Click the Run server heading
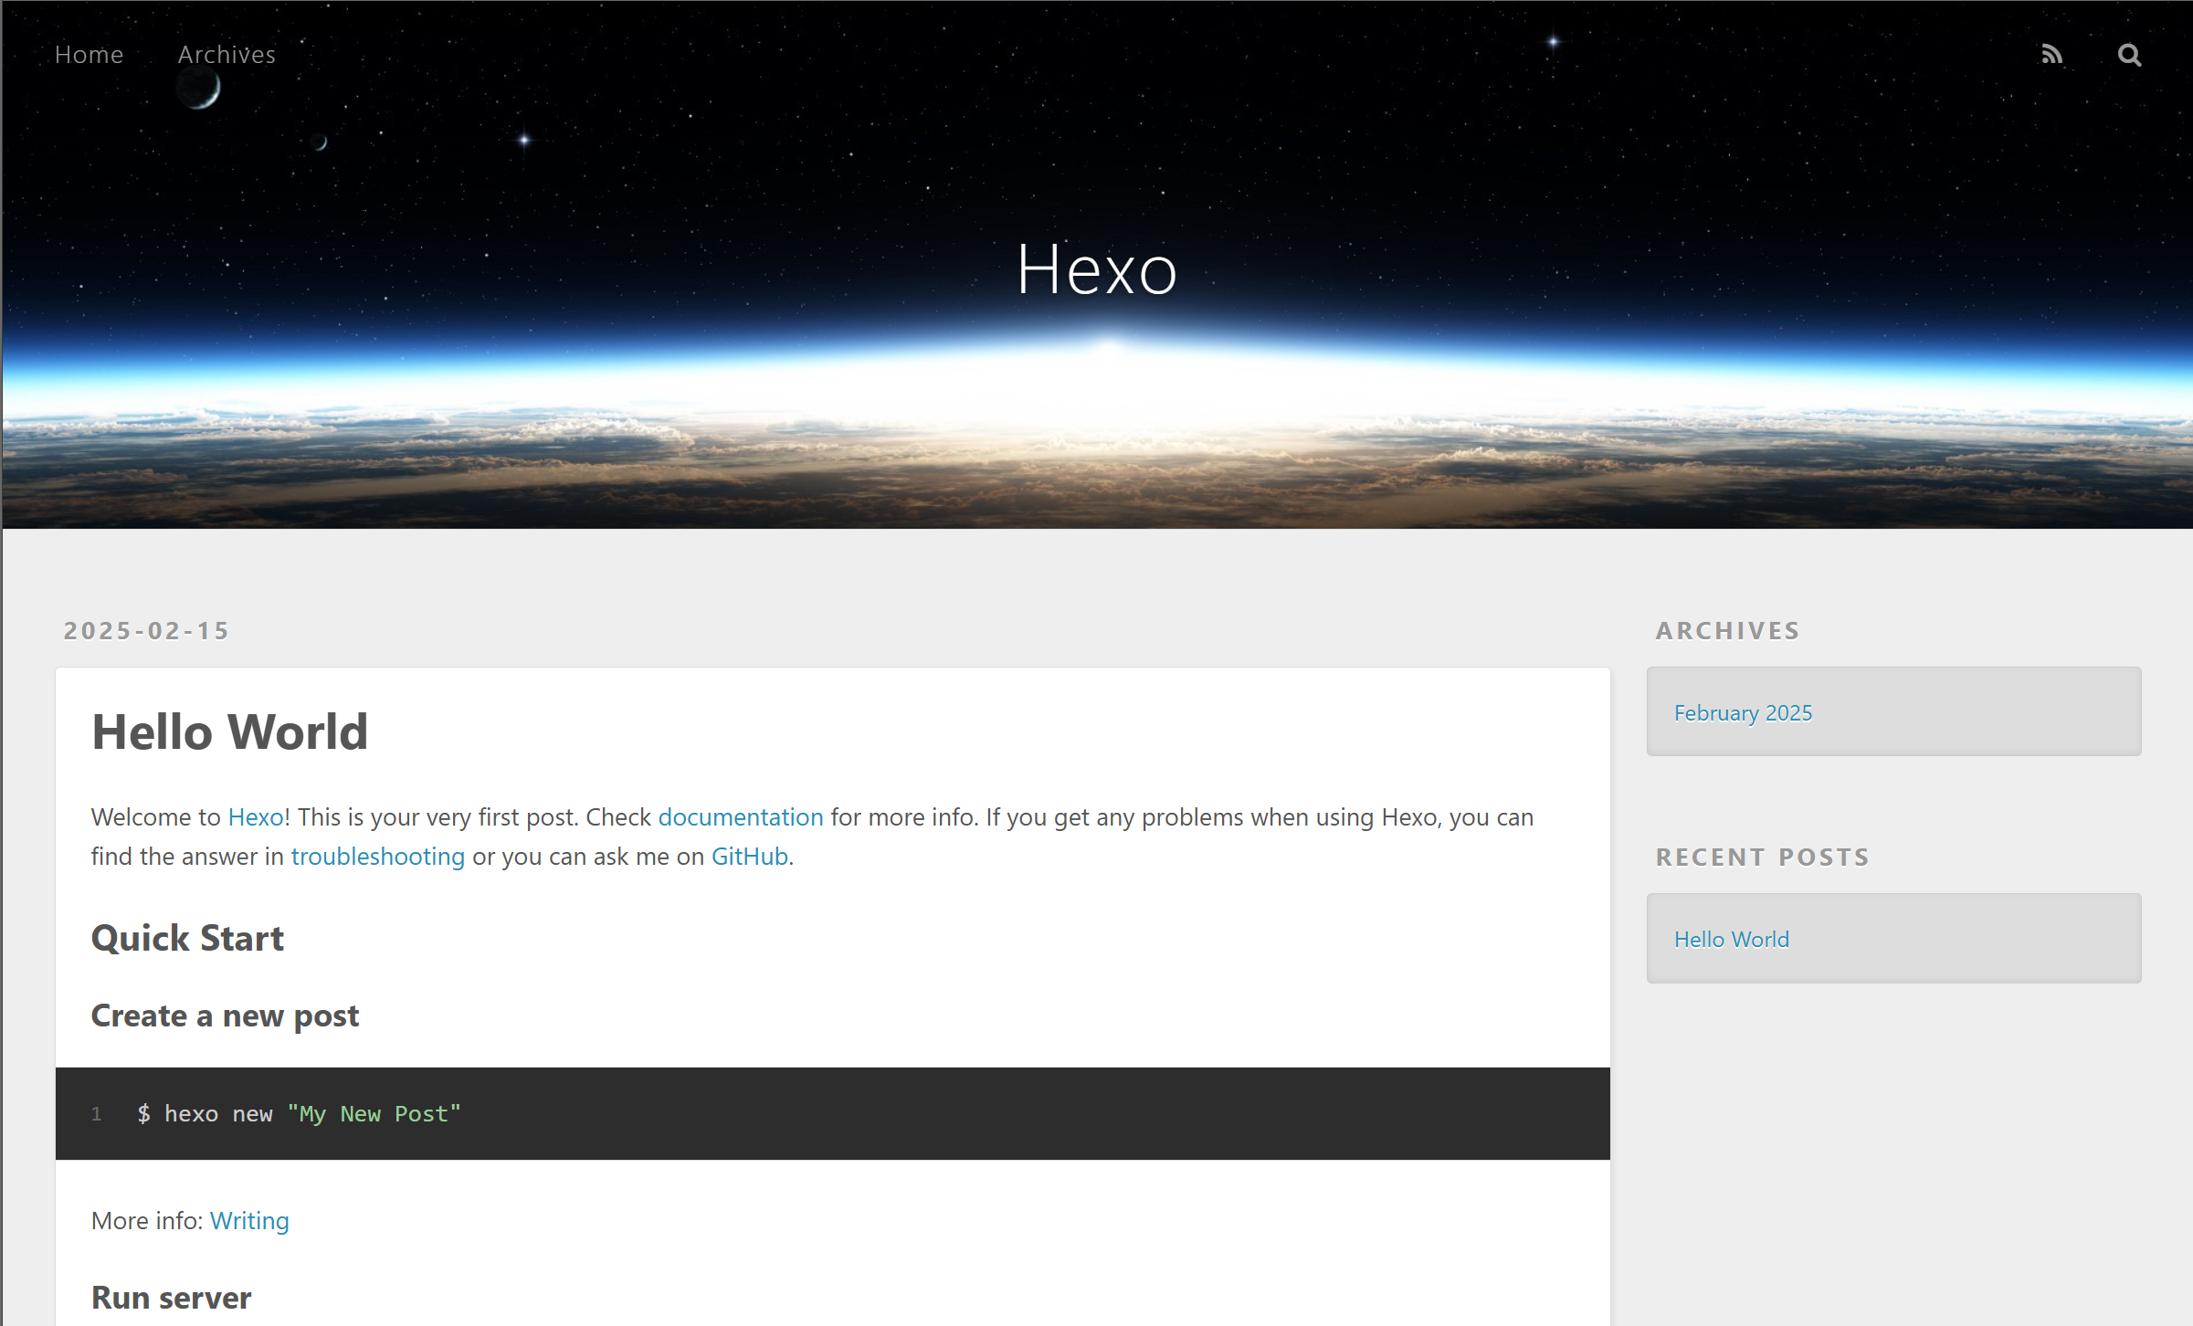Image resolution: width=2193 pixels, height=1326 pixels. pos(171,1298)
